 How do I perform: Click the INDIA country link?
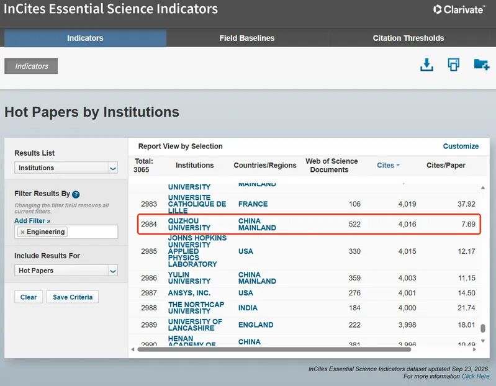248,308
